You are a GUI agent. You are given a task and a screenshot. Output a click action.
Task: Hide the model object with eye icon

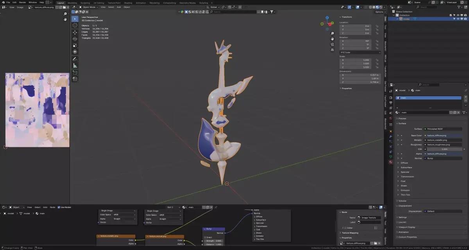pyautogui.click(x=458, y=19)
